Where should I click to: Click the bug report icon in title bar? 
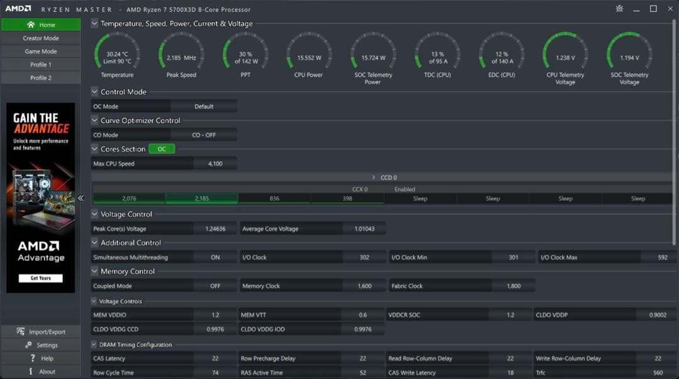(619, 9)
